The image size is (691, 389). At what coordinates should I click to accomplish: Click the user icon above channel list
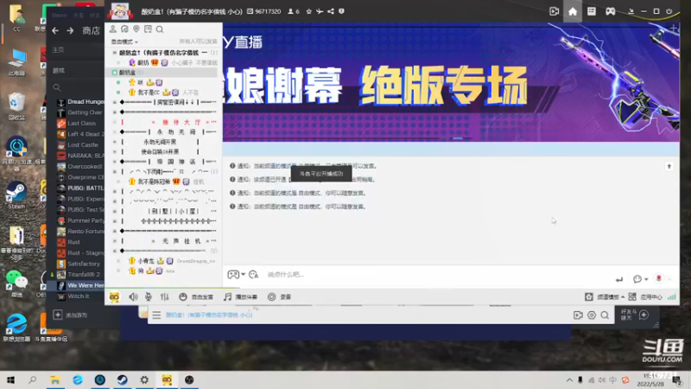coord(113,29)
